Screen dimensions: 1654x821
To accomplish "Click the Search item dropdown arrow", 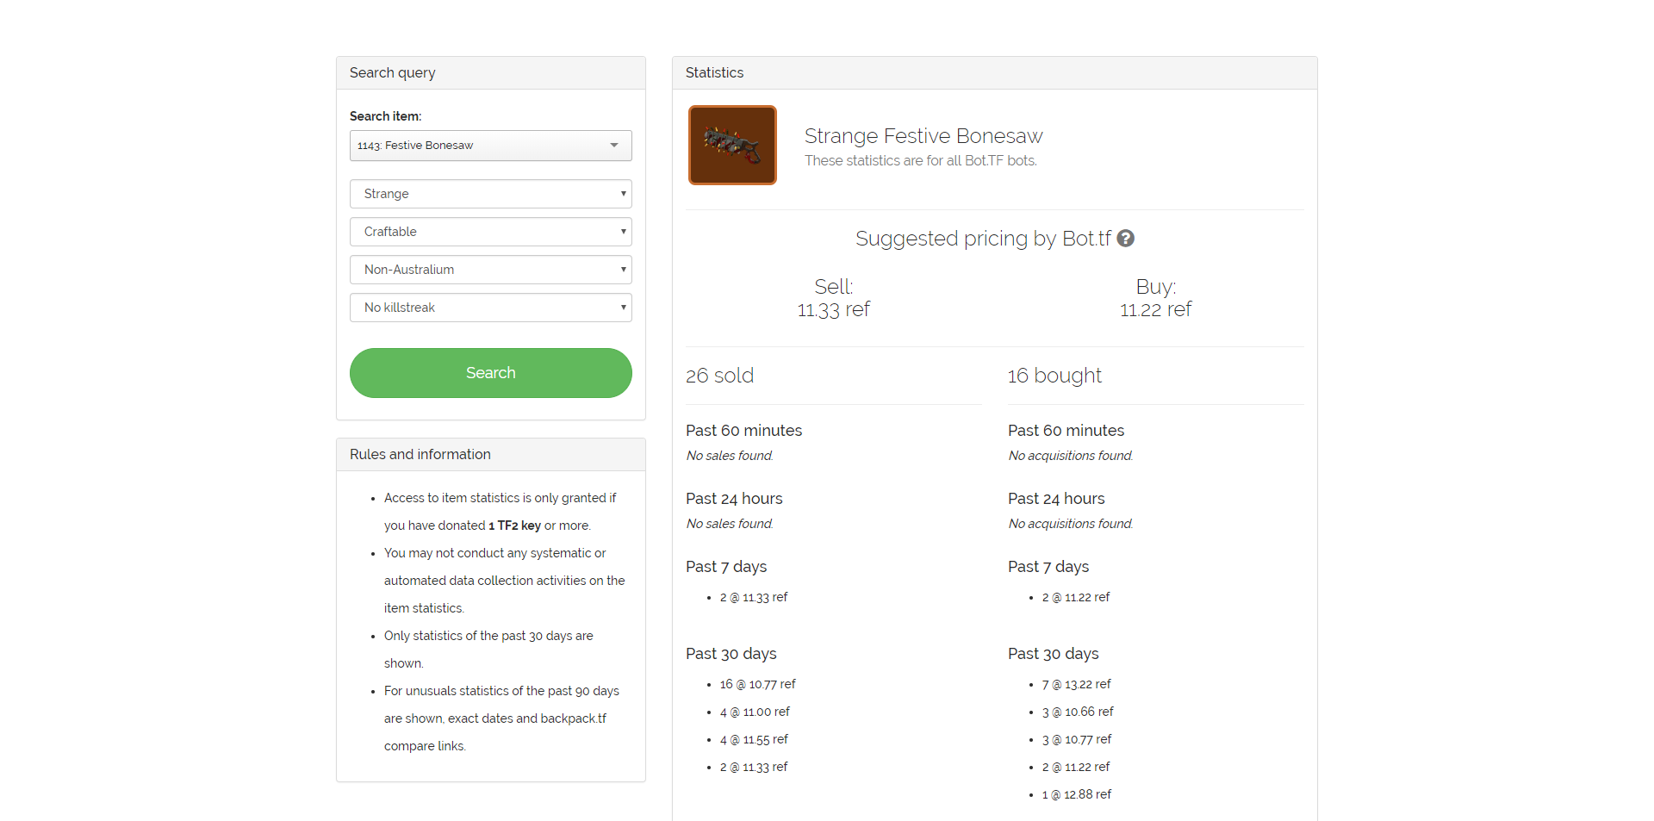I will (x=614, y=146).
